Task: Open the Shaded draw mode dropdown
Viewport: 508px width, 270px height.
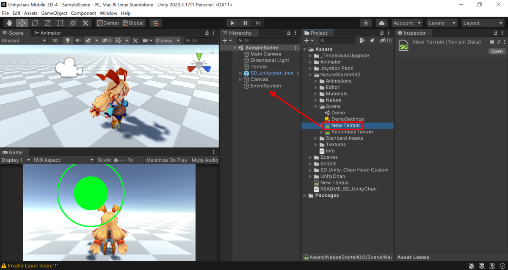Action: 24,41
